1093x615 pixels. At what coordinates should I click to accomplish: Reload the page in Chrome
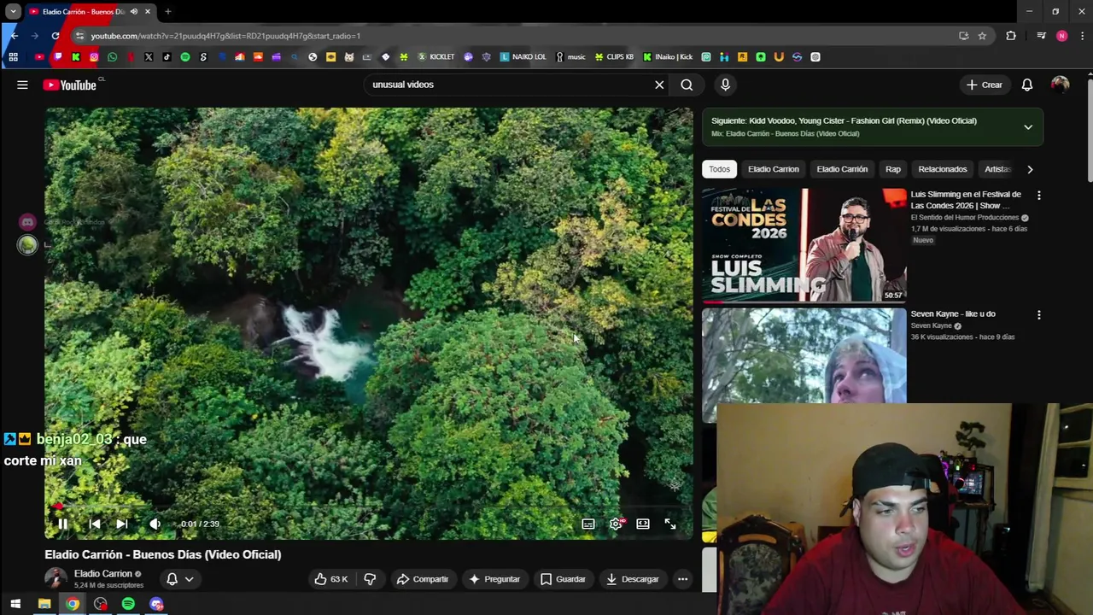(56, 36)
